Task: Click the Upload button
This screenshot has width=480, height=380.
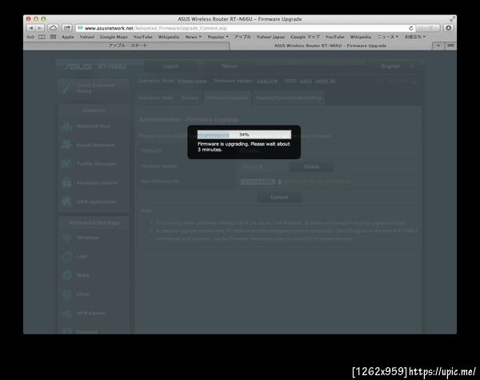Action: 279,197
